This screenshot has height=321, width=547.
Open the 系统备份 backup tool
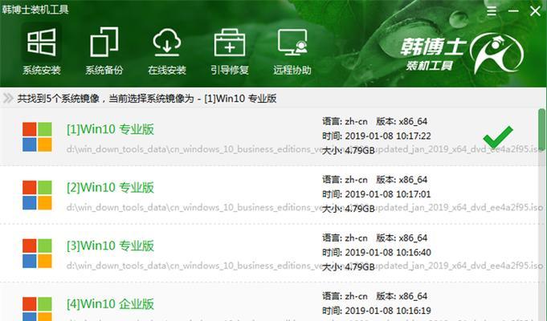[104, 51]
